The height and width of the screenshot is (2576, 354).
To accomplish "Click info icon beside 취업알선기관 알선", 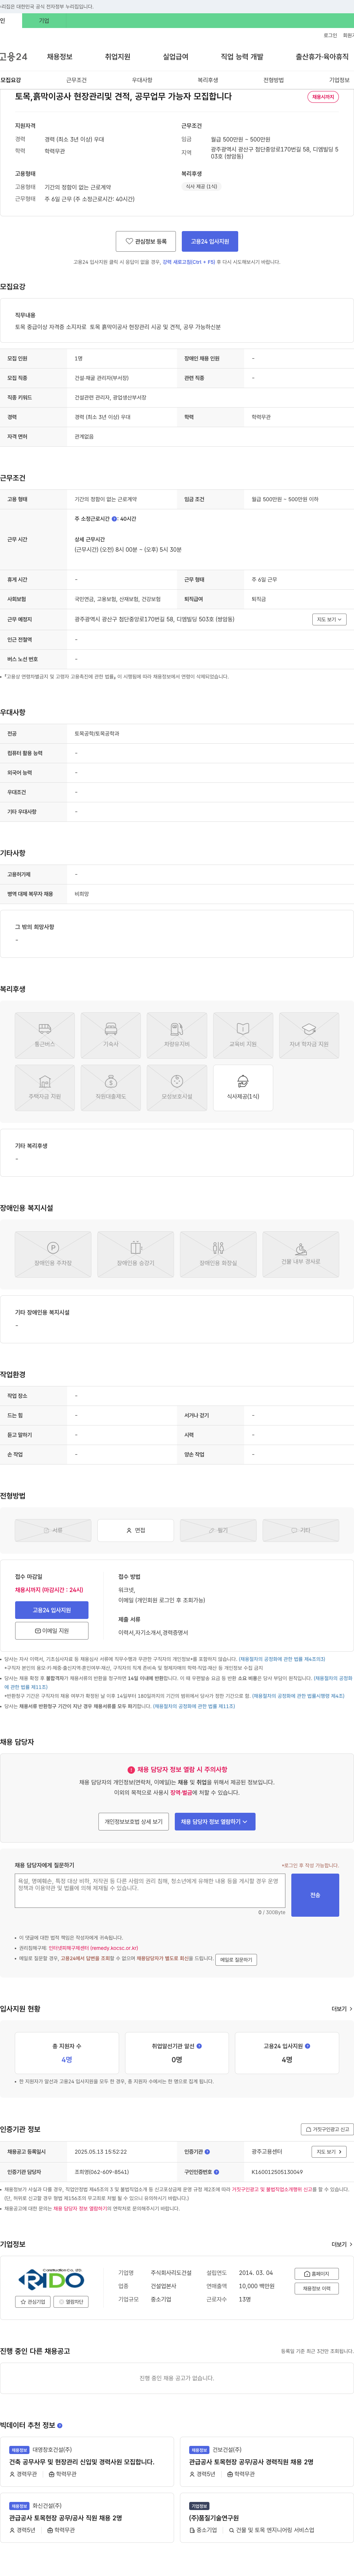I will (199, 2046).
